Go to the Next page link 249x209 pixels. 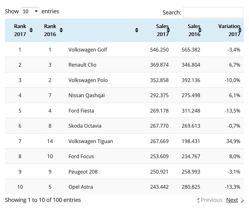point(232,200)
